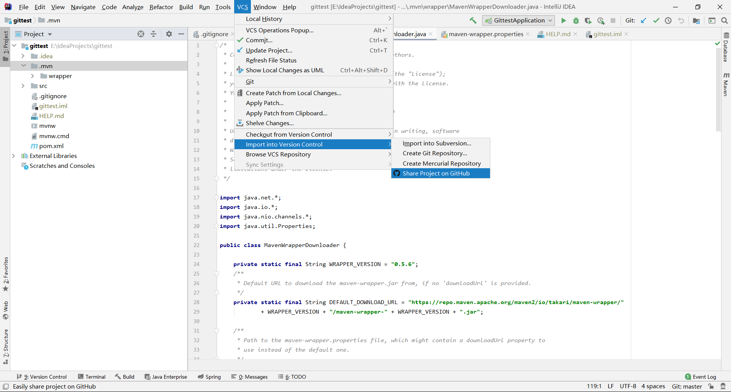Click the Stop process square icon
This screenshot has width=731, height=392.
click(x=613, y=21)
